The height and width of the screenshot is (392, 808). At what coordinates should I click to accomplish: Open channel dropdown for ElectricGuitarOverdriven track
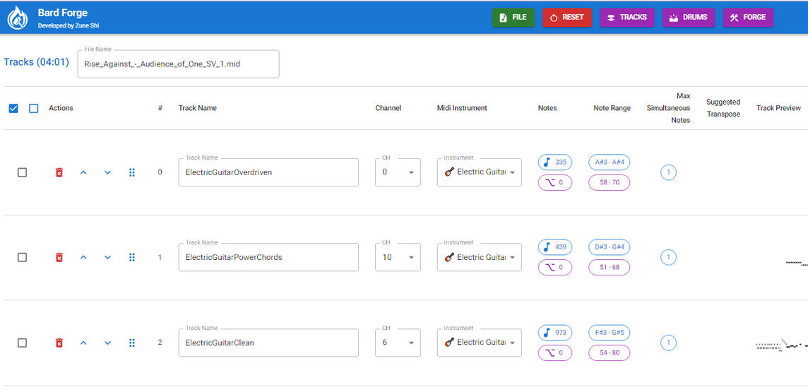398,172
